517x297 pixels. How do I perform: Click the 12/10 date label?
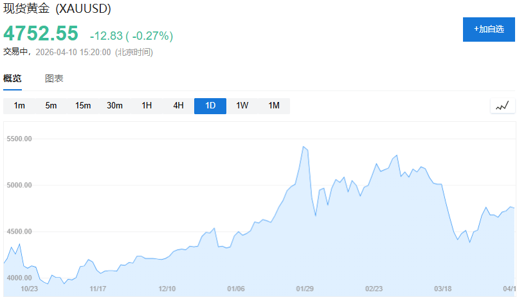[x=167, y=289]
